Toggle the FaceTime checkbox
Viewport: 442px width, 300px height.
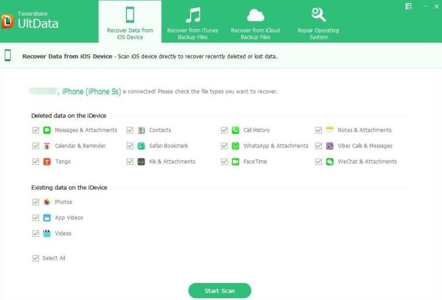[x=225, y=162]
